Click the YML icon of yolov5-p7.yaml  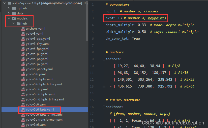pos(23,64)
